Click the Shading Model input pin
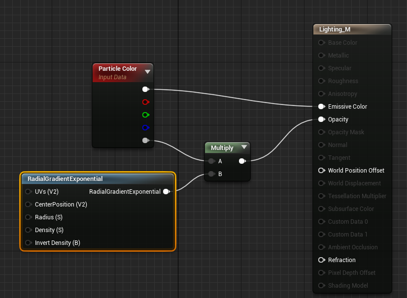Viewport: 407px width, 298px height. pos(322,286)
